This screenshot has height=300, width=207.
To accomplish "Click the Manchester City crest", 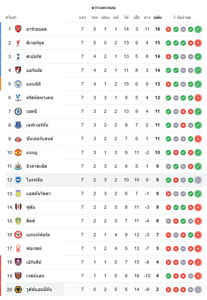I will click(x=18, y=84).
